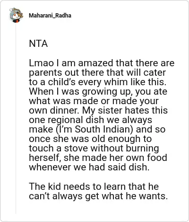The width and height of the screenshot is (189, 222).
Task: Click the word Lmao starting the comment
Action: coord(42,63)
